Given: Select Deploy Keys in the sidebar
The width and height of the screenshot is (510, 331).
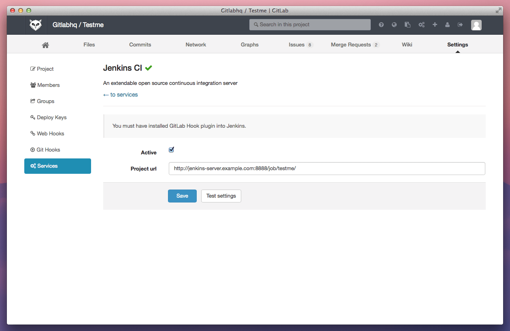Looking at the screenshot, I should pos(51,118).
